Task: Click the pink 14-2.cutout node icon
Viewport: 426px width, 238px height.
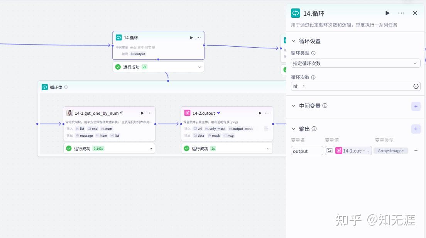Action: 187,113
